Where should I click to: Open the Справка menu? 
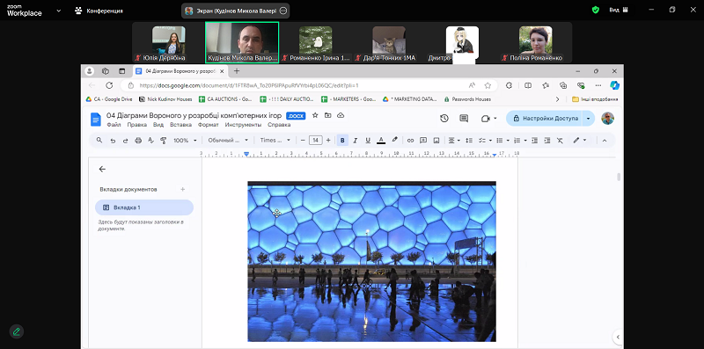tap(279, 125)
